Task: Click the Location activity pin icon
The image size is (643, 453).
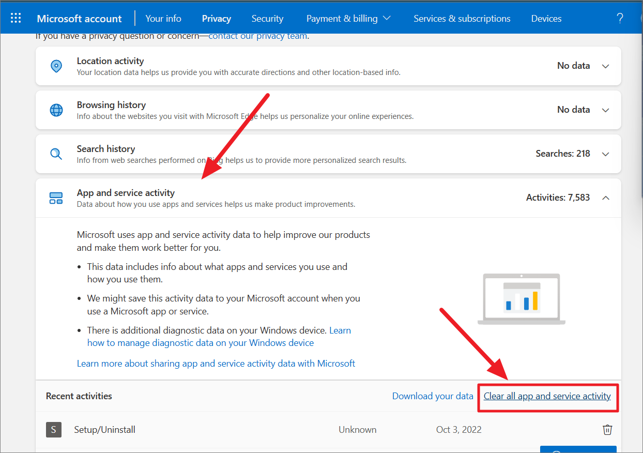Action: (x=56, y=66)
